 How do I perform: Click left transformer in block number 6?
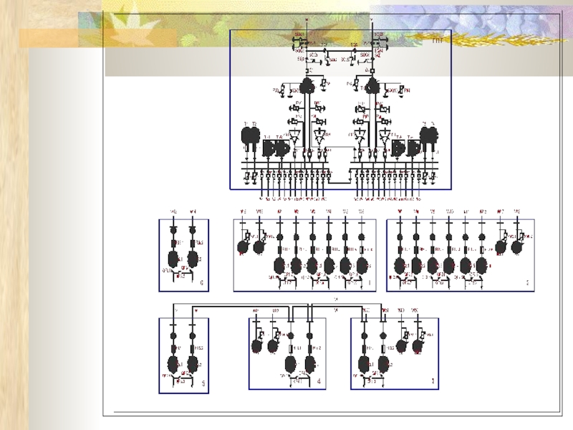tap(174, 259)
